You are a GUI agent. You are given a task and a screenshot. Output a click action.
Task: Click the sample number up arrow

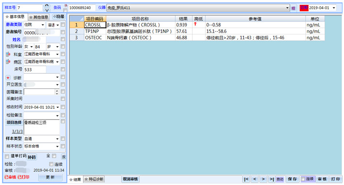47,5
